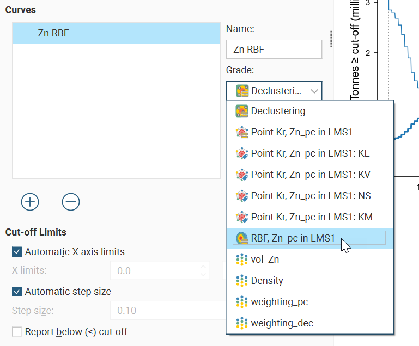
Task: Pick Point Kr, Zn_pc in LMS1: NS
Action: [310, 196]
